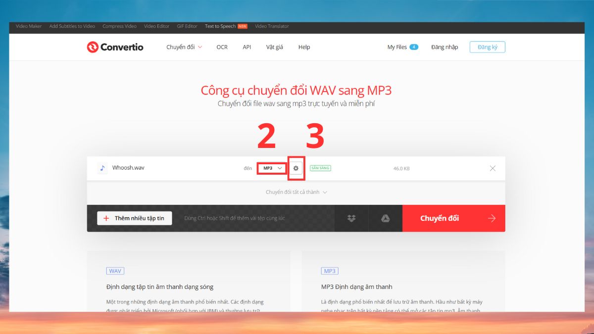Click the My Files count badge 4
This screenshot has height=334, width=594.
[414, 47]
